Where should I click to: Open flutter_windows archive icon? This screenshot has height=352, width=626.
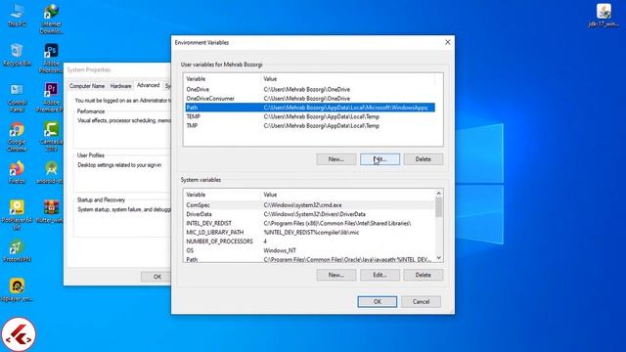[50, 212]
